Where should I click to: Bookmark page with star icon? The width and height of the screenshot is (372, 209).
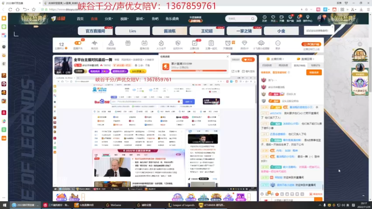(x=33, y=9)
